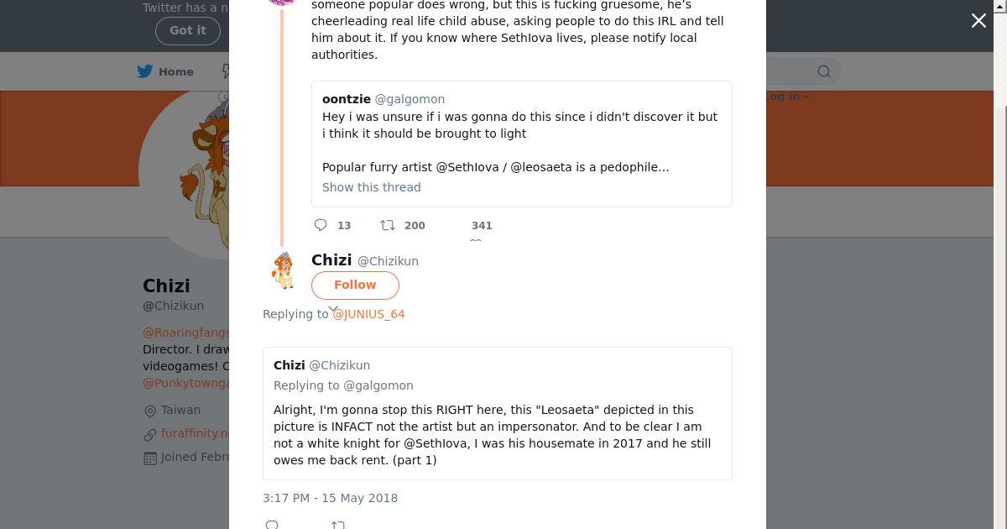Click the reply icon under the timestamp
This screenshot has height=529, width=1007.
click(272, 525)
